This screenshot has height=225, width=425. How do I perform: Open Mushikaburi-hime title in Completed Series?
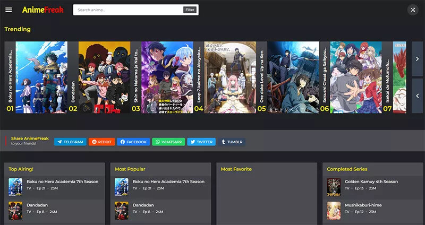(x=363, y=205)
